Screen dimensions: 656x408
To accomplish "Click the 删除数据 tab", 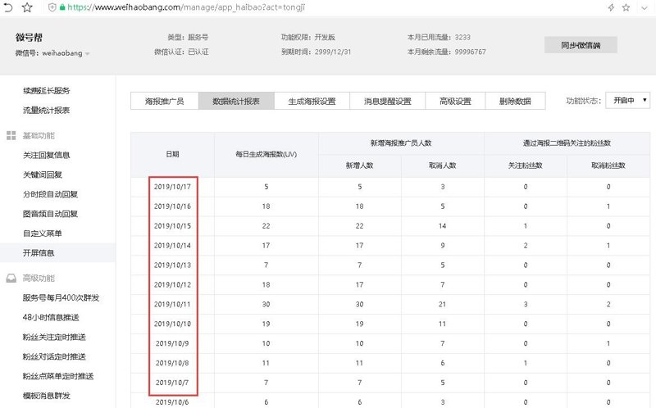I will (x=515, y=101).
